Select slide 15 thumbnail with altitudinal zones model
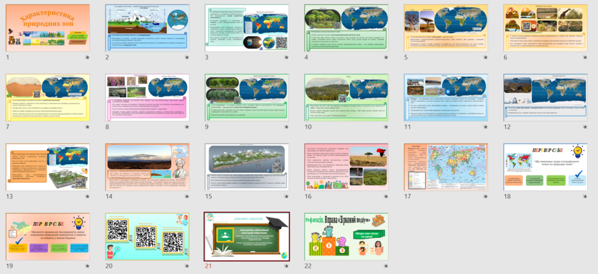 [247, 167]
